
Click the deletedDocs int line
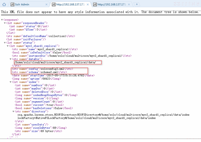point(38,92)
